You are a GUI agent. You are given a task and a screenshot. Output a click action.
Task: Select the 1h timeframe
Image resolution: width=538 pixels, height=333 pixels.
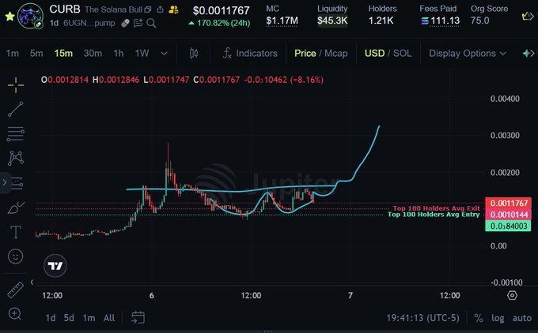point(119,54)
